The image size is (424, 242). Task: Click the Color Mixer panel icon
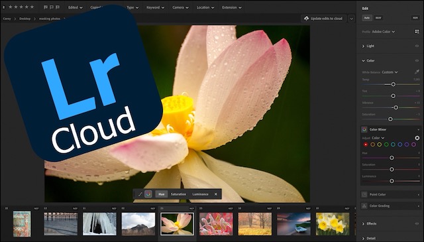[x=364, y=129]
